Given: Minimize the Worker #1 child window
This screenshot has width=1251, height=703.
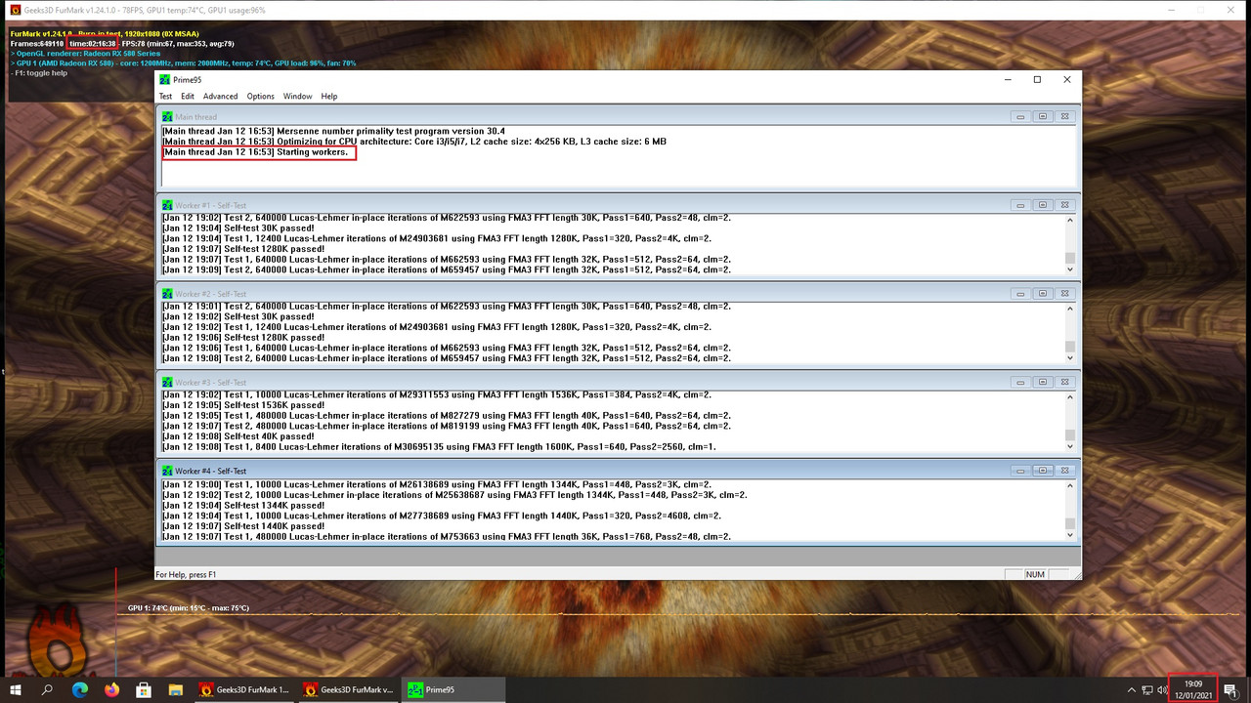Looking at the screenshot, I should [x=1020, y=206].
